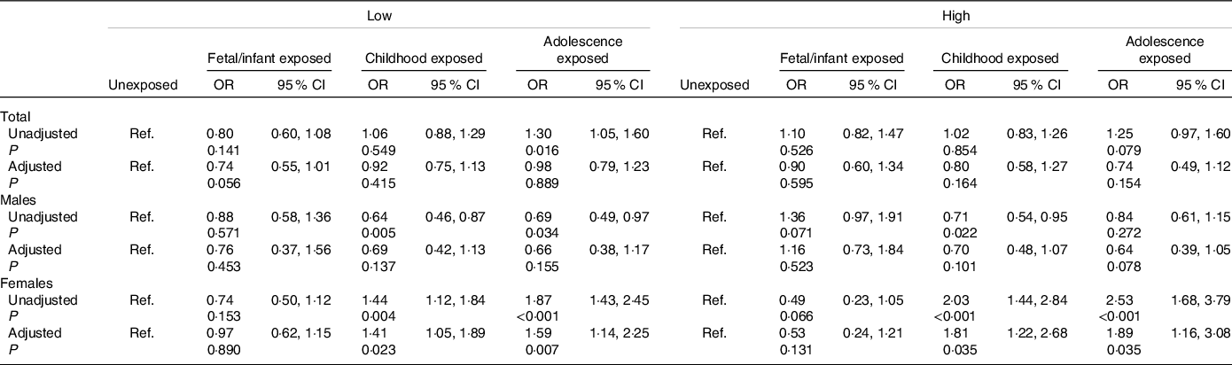Select the 'Total' section row label

click(x=14, y=116)
